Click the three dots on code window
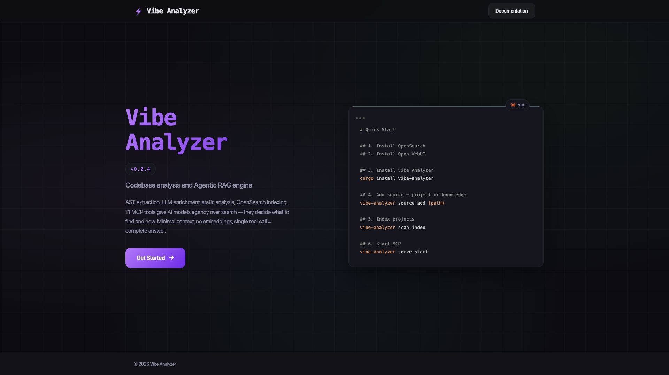The height and width of the screenshot is (375, 669). [360, 118]
